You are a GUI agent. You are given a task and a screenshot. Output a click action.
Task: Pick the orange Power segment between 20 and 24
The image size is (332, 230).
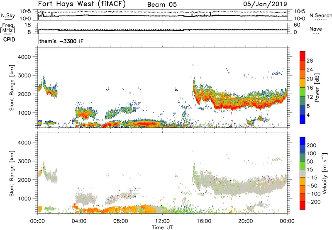click(x=303, y=74)
